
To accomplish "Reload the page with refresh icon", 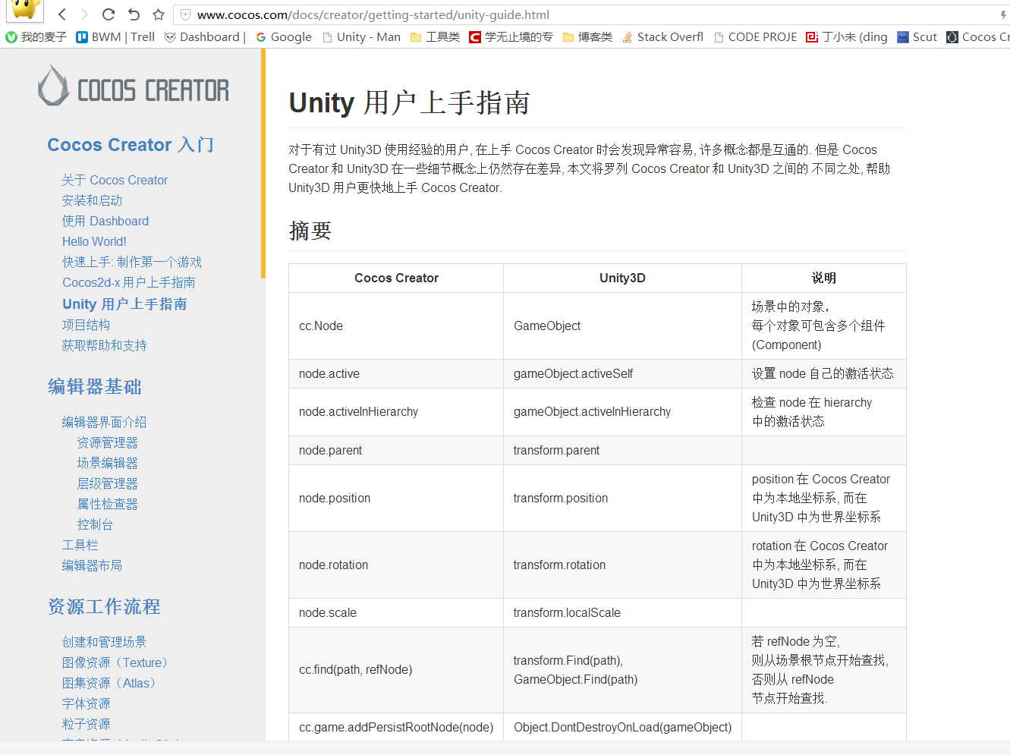I will (109, 14).
